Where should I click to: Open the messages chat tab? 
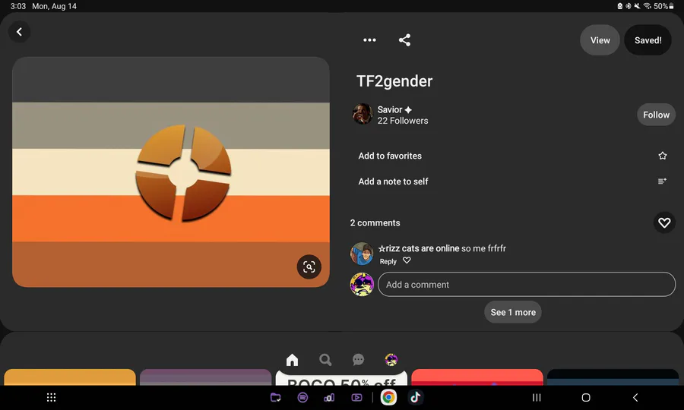[x=358, y=360]
